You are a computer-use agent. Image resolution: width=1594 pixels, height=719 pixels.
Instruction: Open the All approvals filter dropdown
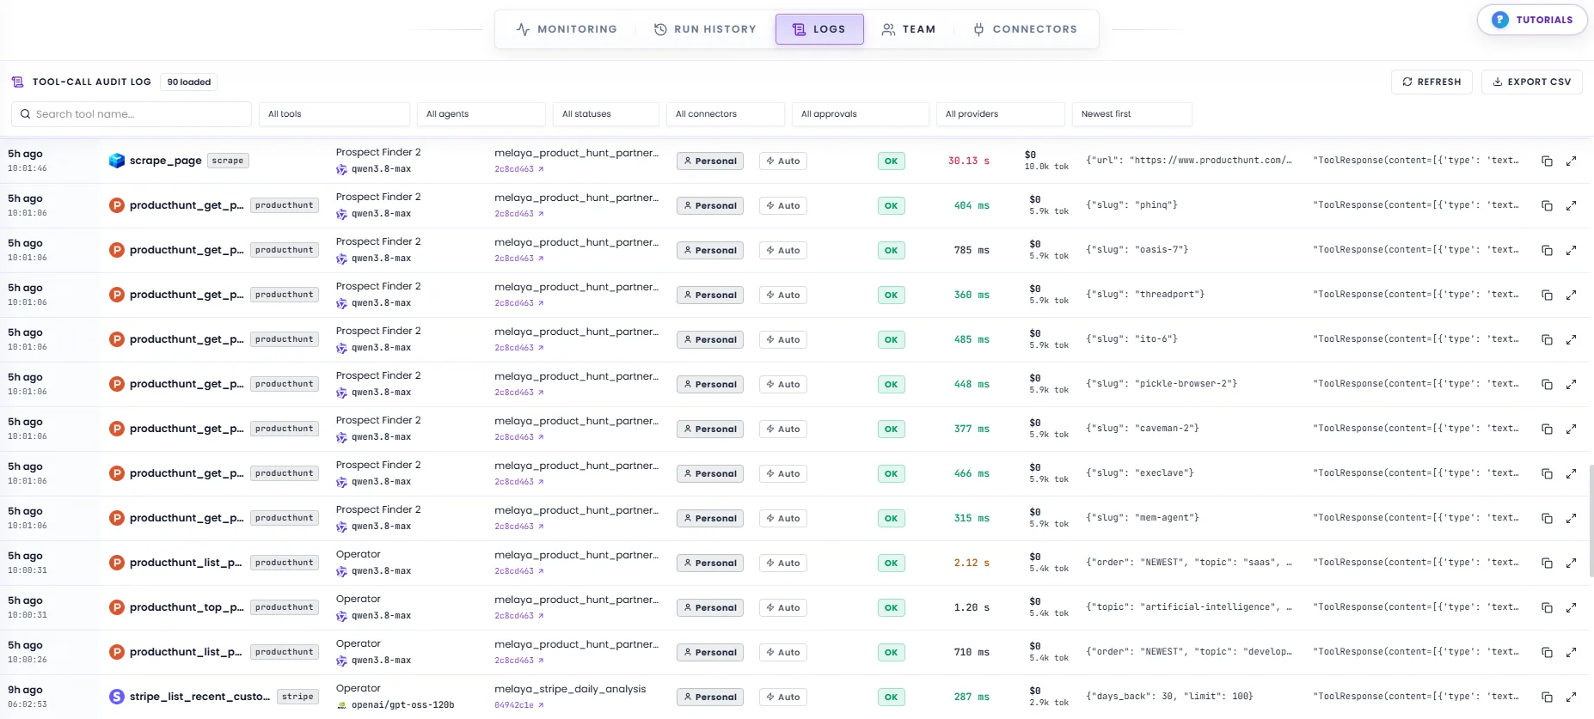tap(861, 113)
